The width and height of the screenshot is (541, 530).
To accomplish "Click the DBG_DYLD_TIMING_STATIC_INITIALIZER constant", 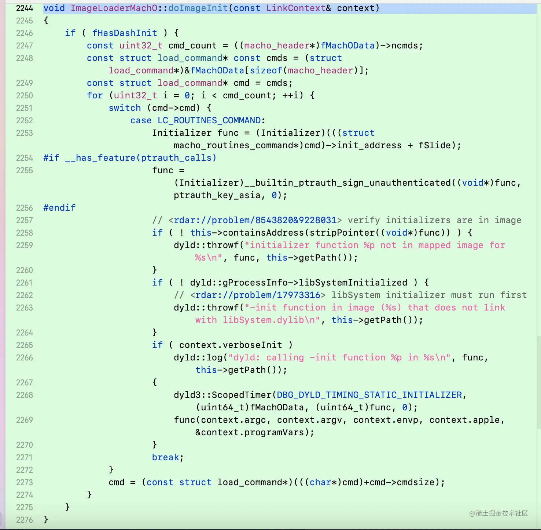I will pyautogui.click(x=369, y=395).
